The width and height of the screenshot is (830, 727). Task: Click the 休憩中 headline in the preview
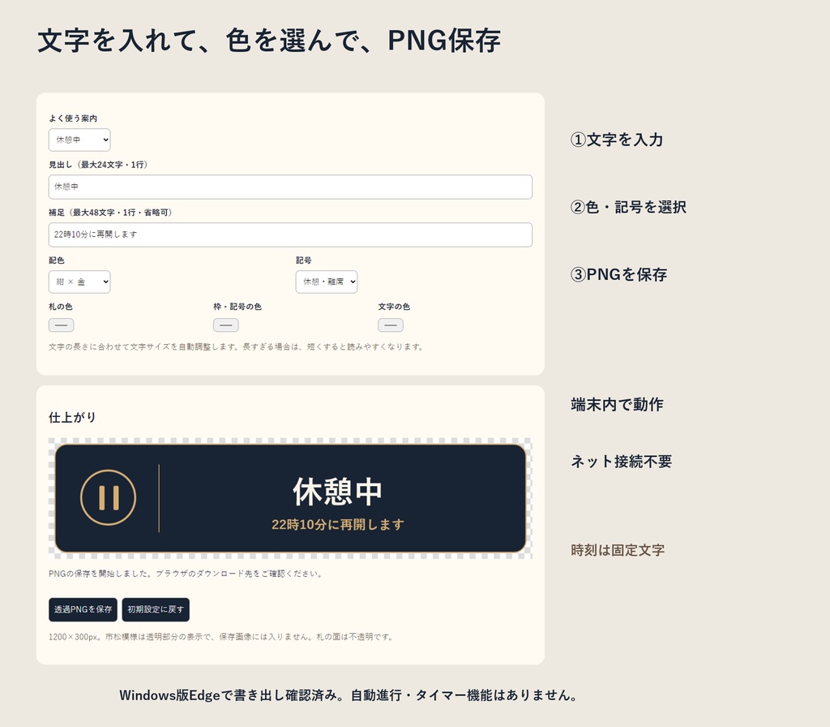click(338, 491)
